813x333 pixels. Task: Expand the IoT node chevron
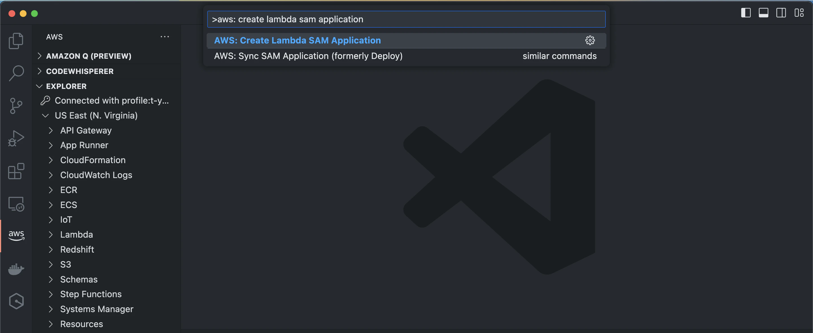click(x=51, y=220)
